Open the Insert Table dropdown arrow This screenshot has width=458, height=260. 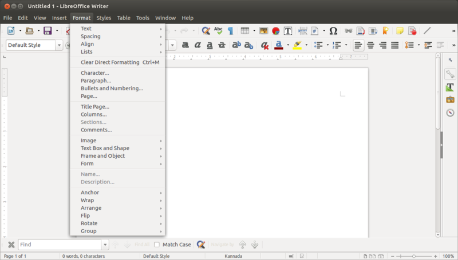click(x=254, y=31)
